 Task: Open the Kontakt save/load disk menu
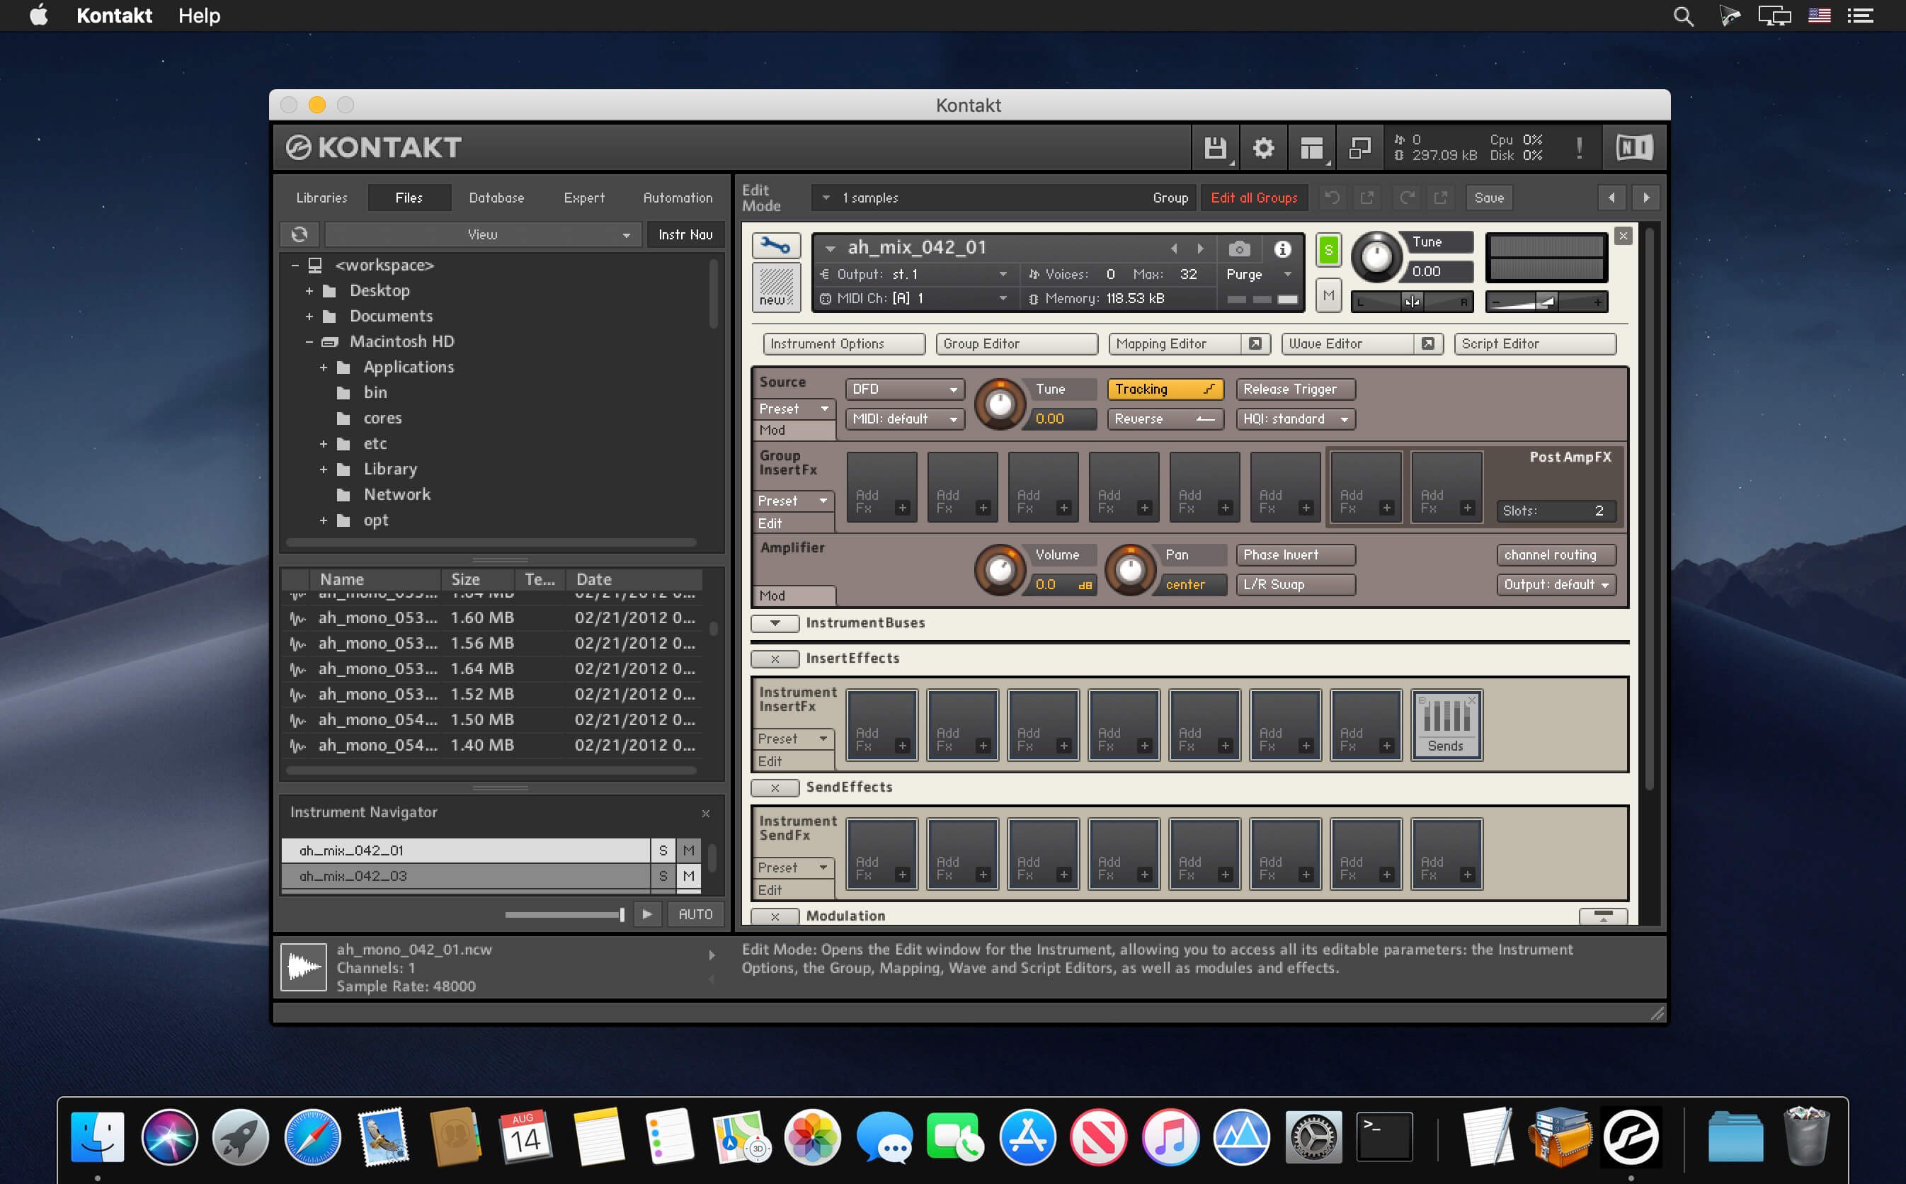coord(1215,147)
